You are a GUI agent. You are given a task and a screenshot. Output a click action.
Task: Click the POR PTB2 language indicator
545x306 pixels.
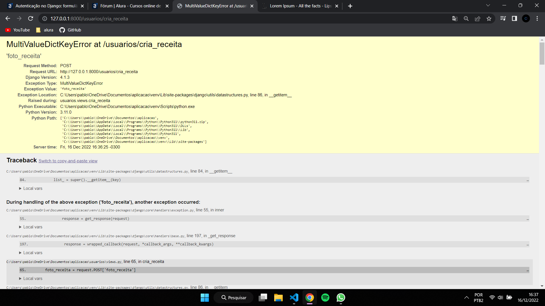(x=479, y=297)
